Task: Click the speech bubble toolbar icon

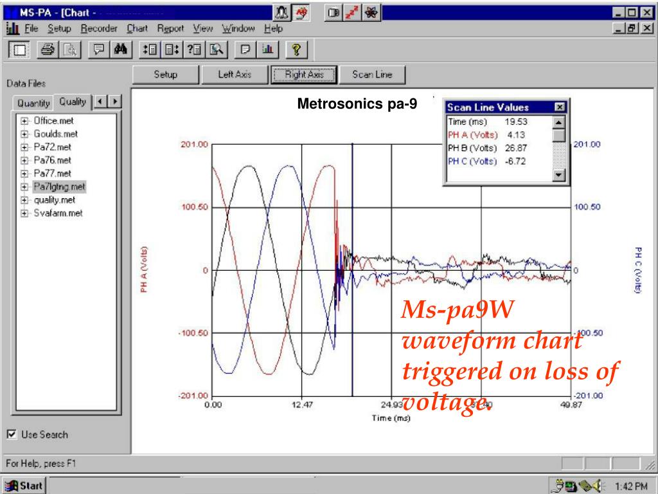Action: click(x=98, y=50)
